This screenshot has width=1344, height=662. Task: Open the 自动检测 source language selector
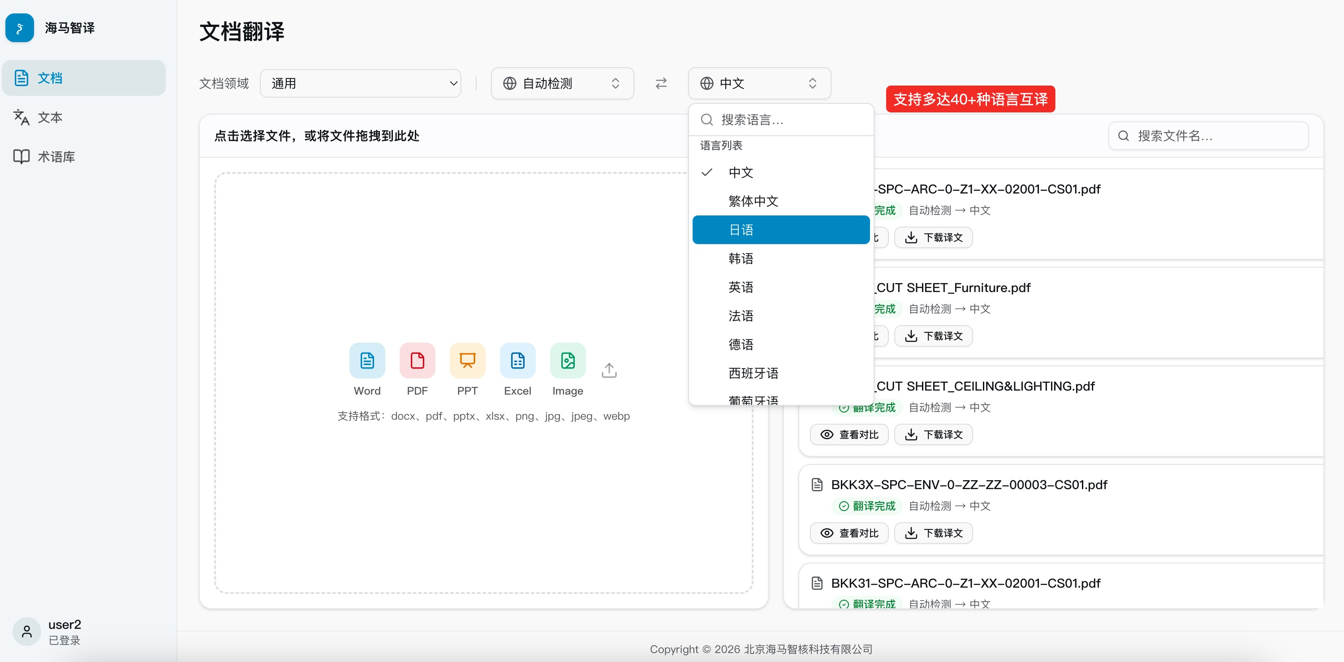point(562,83)
